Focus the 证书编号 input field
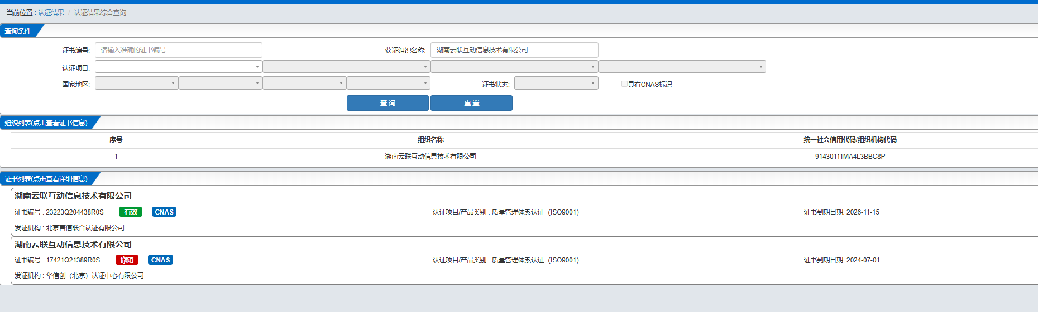The width and height of the screenshot is (1038, 312). click(179, 50)
